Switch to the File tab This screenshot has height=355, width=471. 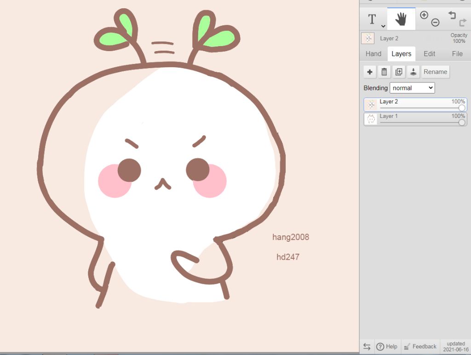[x=457, y=54]
